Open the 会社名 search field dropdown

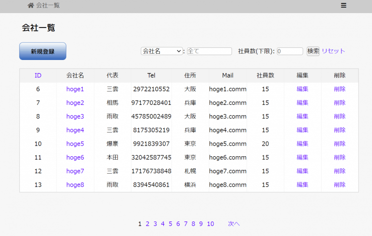162,51
